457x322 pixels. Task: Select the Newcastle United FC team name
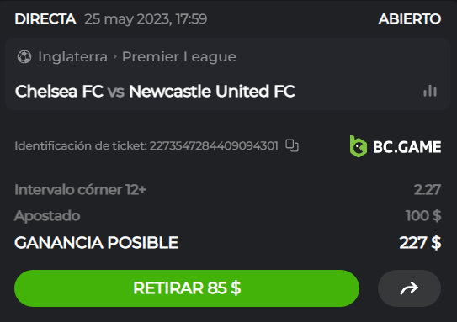(212, 91)
